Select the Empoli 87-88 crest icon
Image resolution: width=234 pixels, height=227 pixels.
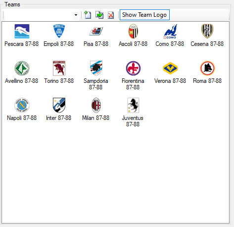59,31
